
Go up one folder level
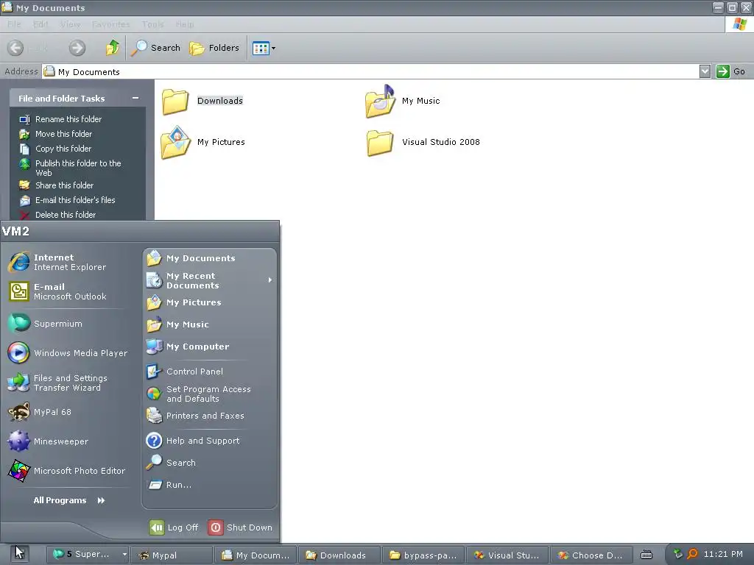click(x=113, y=48)
